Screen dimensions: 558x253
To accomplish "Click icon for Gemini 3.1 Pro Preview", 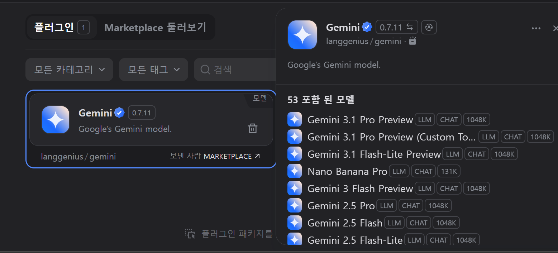I will click(x=295, y=120).
